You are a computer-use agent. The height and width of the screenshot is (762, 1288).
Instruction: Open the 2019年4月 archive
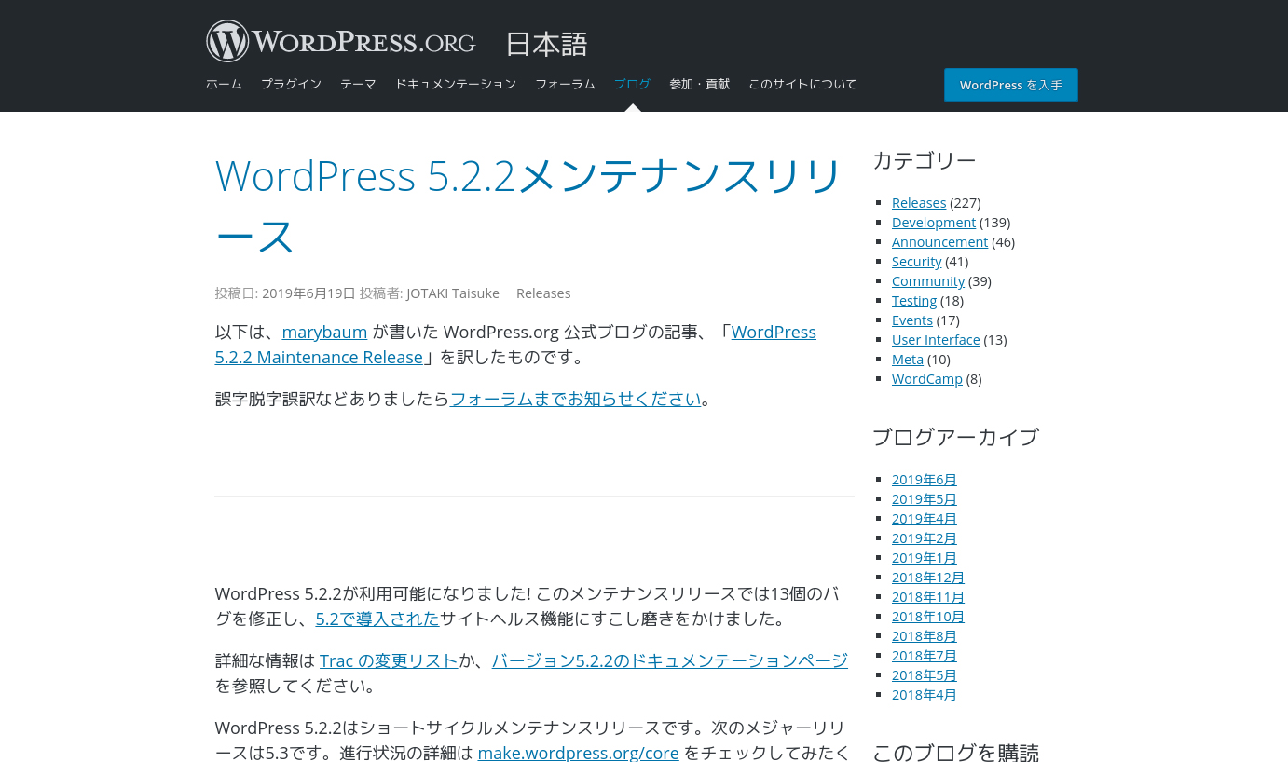pyautogui.click(x=925, y=519)
